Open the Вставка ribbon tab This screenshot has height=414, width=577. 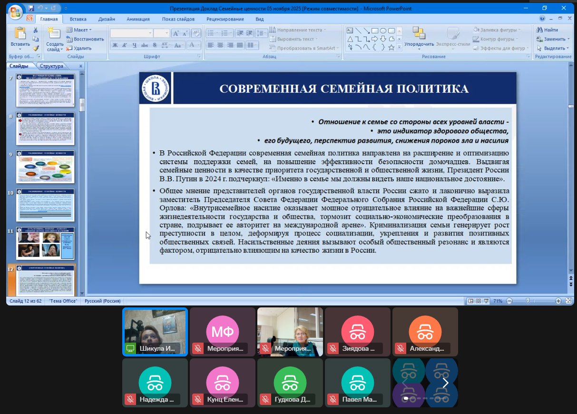[x=78, y=19]
